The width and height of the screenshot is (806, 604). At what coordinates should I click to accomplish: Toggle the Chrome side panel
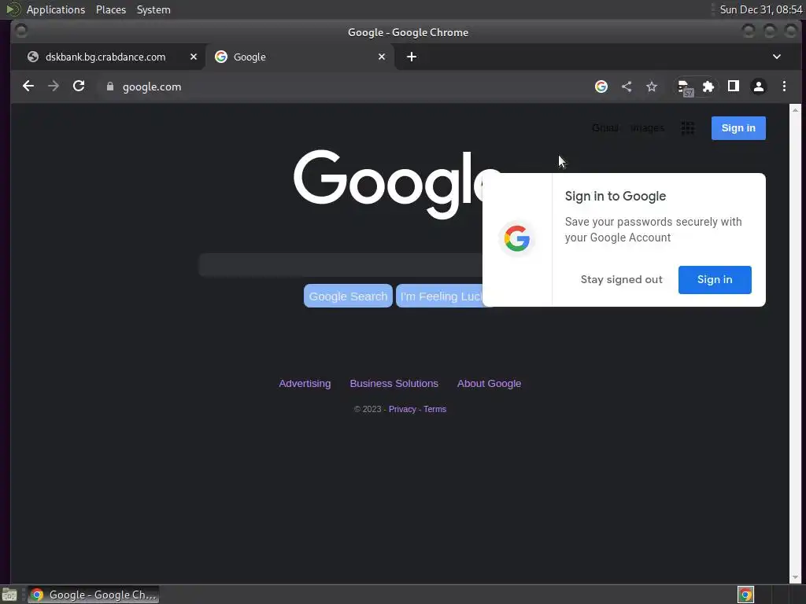[x=734, y=87]
